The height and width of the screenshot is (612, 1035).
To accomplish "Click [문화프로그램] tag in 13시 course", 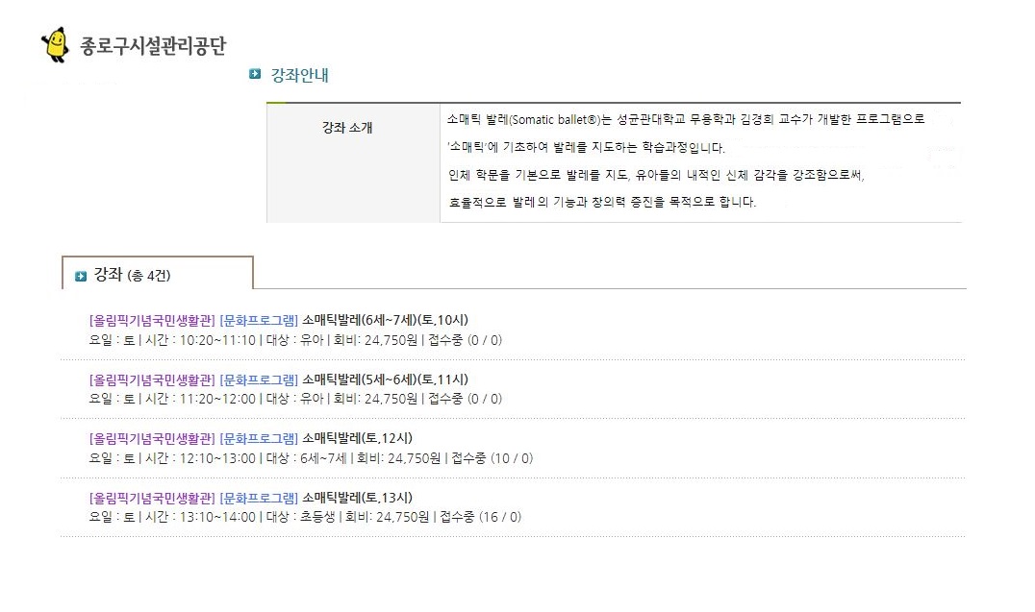I will click(259, 498).
